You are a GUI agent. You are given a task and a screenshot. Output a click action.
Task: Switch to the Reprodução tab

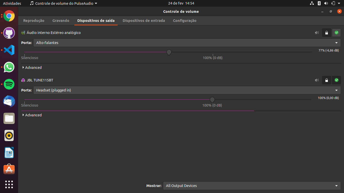point(34,21)
